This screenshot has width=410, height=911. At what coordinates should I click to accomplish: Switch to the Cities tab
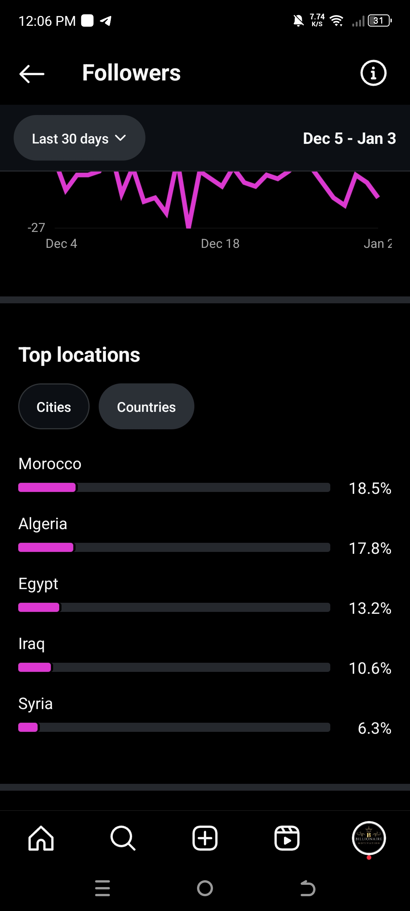(x=54, y=407)
